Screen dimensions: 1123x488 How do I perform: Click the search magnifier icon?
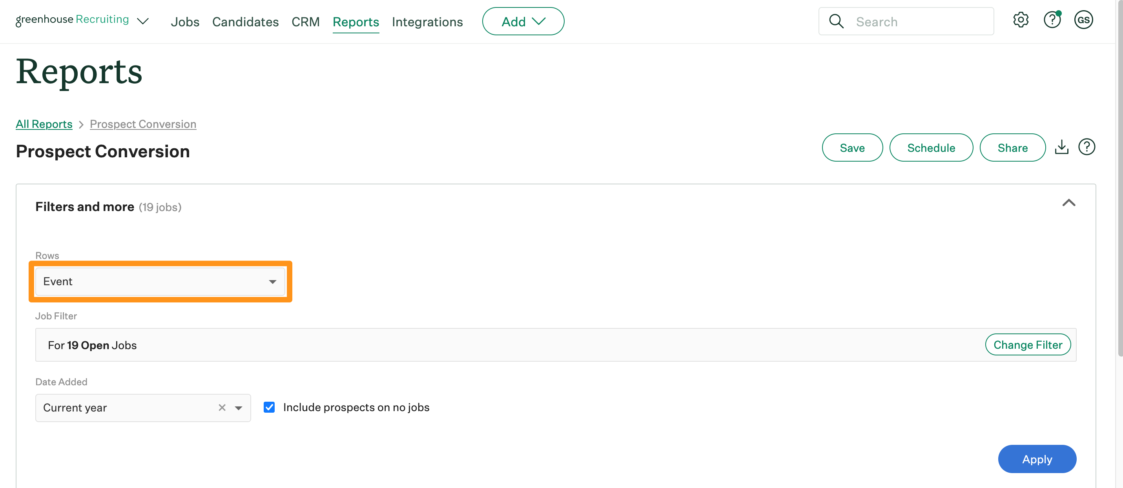click(x=836, y=21)
